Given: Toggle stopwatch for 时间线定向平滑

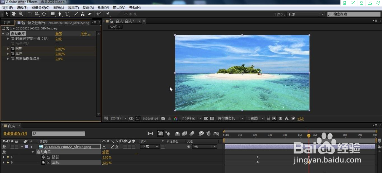Looking at the screenshot, I should [13, 39].
